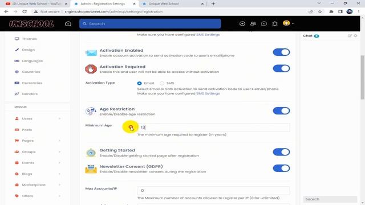Open a new browser tab
365x205 pixels.
pos(213,4)
